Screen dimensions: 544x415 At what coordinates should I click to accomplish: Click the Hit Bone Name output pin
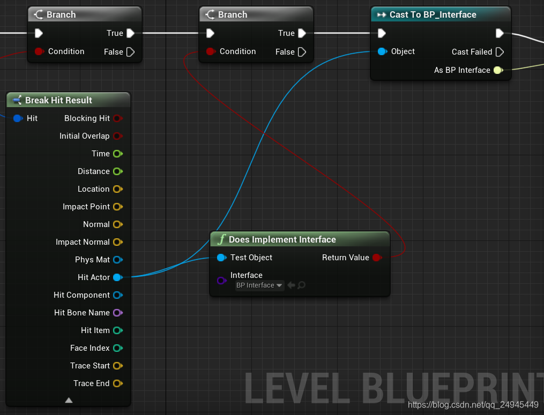tap(117, 313)
